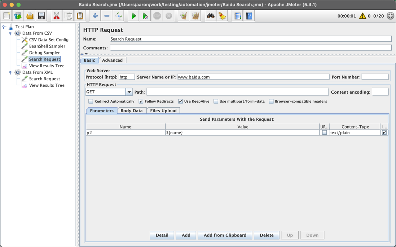Click the text/plain content-type cell
Viewport: 396px width, 247px height.
pos(355,133)
